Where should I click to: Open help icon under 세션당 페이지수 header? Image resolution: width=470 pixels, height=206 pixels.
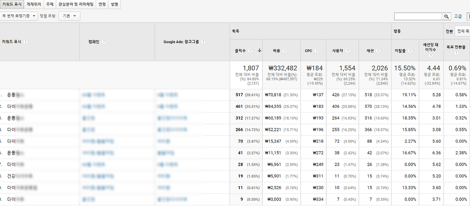click(x=431, y=56)
